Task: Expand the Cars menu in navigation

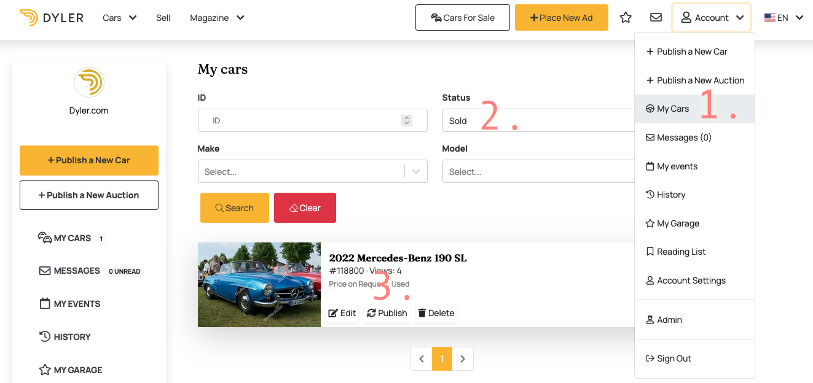Action: (119, 18)
